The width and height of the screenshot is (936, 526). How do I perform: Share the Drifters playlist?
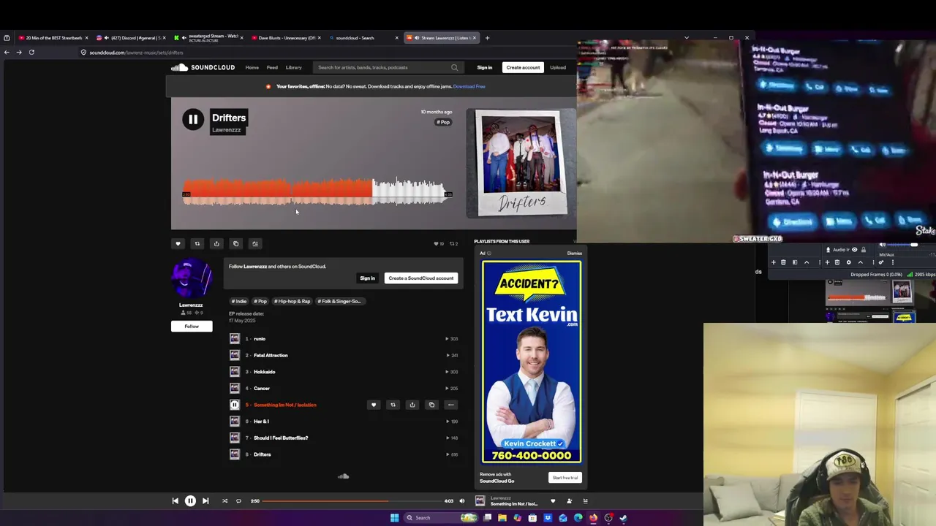point(216,244)
